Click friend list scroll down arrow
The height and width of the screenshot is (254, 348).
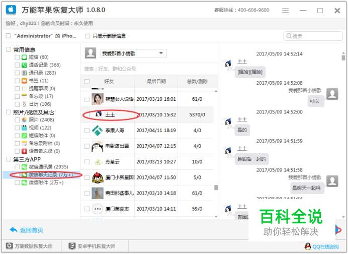coord(216,216)
